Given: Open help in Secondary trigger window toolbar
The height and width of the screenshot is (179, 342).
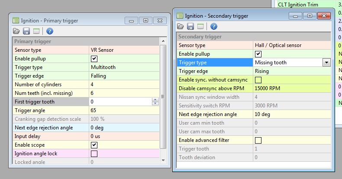Looking at the screenshot, I should (x=213, y=26).
